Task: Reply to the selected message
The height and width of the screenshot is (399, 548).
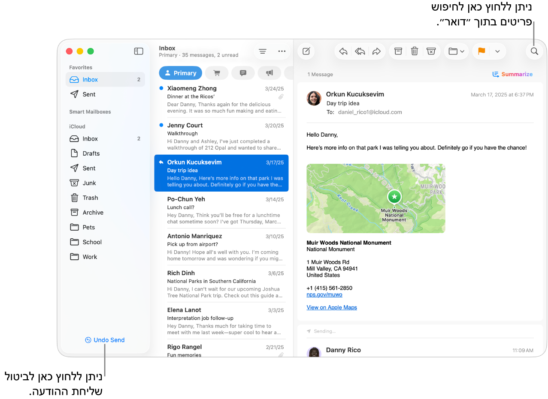Action: pos(343,51)
